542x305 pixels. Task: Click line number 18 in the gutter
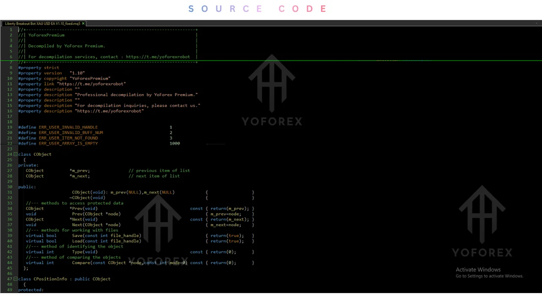coord(10,122)
